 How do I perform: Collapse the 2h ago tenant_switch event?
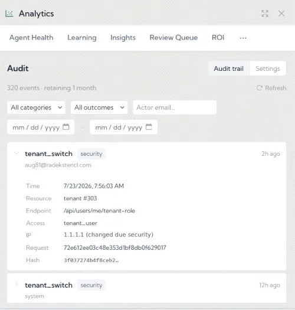pyautogui.click(x=17, y=153)
